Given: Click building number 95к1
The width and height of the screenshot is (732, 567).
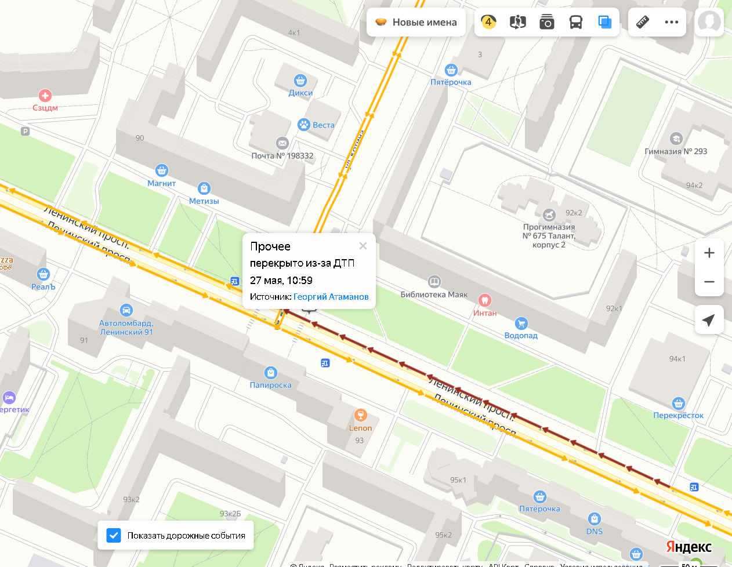Looking at the screenshot, I should (458, 480).
